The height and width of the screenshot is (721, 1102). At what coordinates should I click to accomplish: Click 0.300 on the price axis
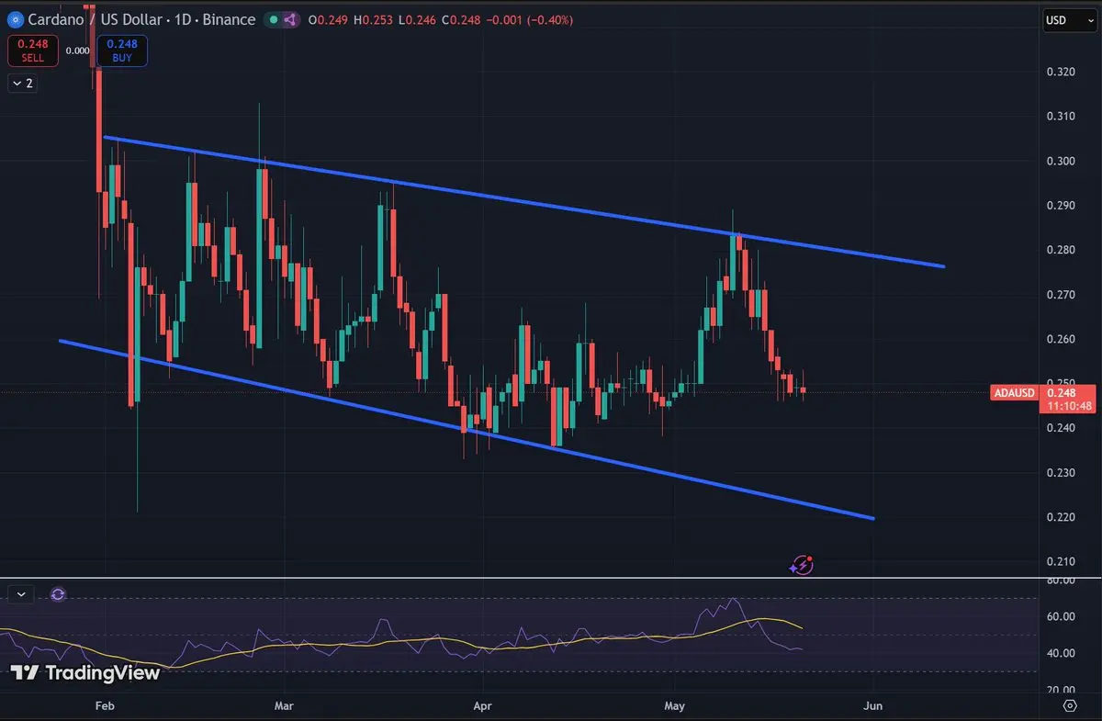(x=1062, y=162)
